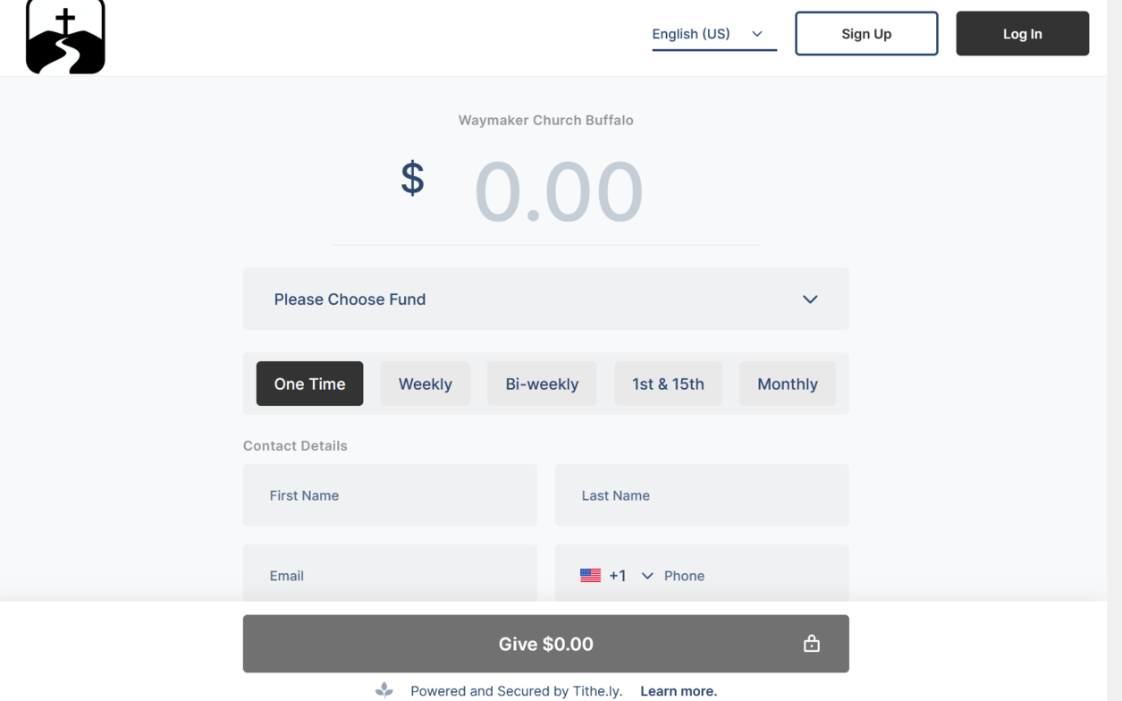Focus the First Name field

point(390,495)
